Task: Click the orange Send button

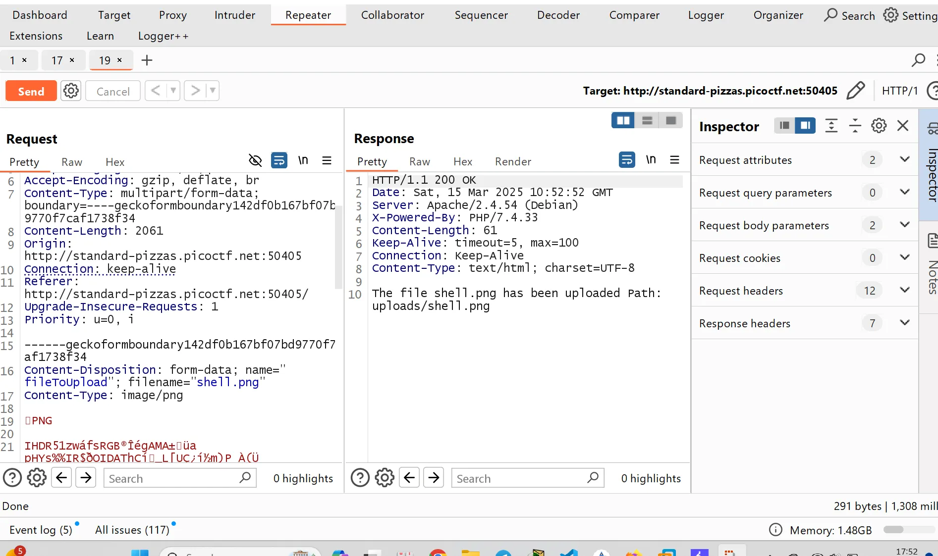Action: (31, 92)
